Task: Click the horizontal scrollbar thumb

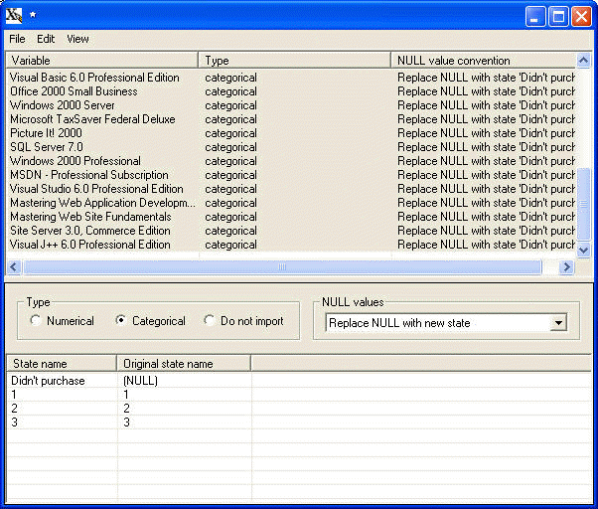Action: [x=282, y=266]
